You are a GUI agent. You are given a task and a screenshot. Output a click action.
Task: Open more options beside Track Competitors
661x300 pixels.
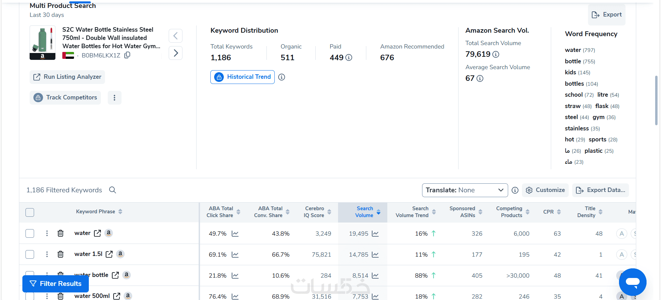[115, 98]
